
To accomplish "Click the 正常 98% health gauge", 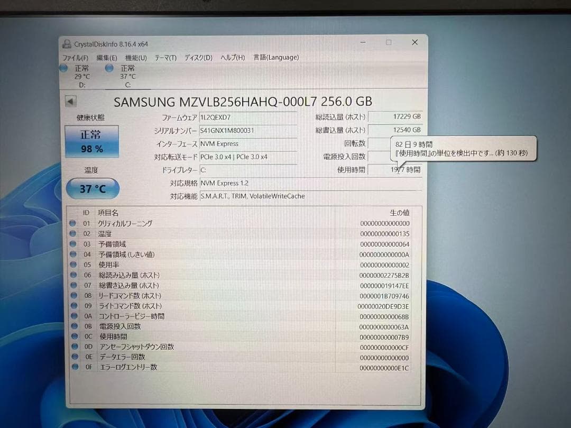I will point(92,141).
